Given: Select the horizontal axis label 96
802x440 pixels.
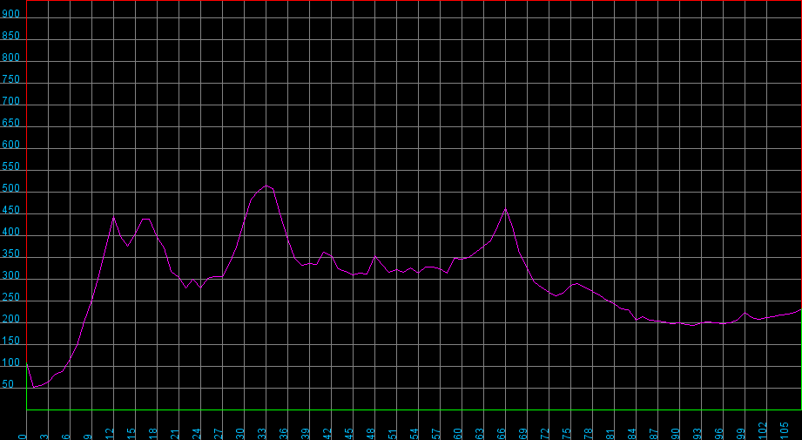Looking at the screenshot, I should pos(719,434).
